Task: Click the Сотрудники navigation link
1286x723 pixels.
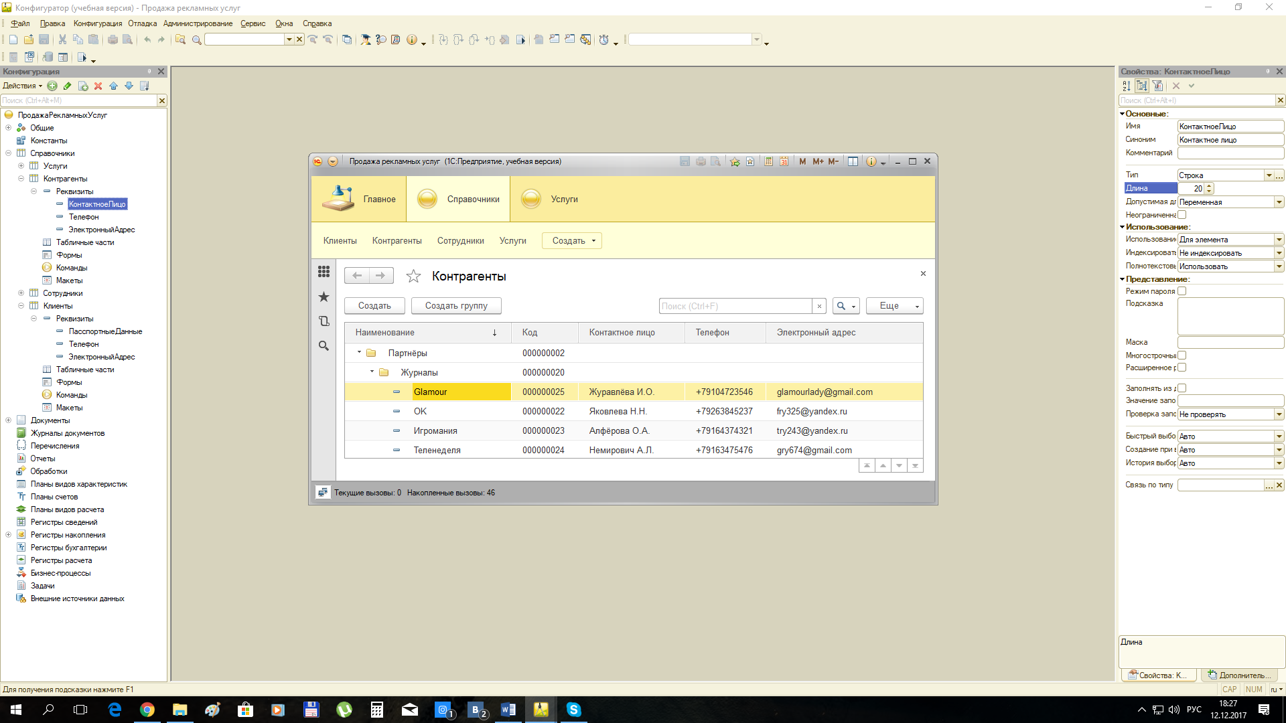Action: click(x=460, y=241)
